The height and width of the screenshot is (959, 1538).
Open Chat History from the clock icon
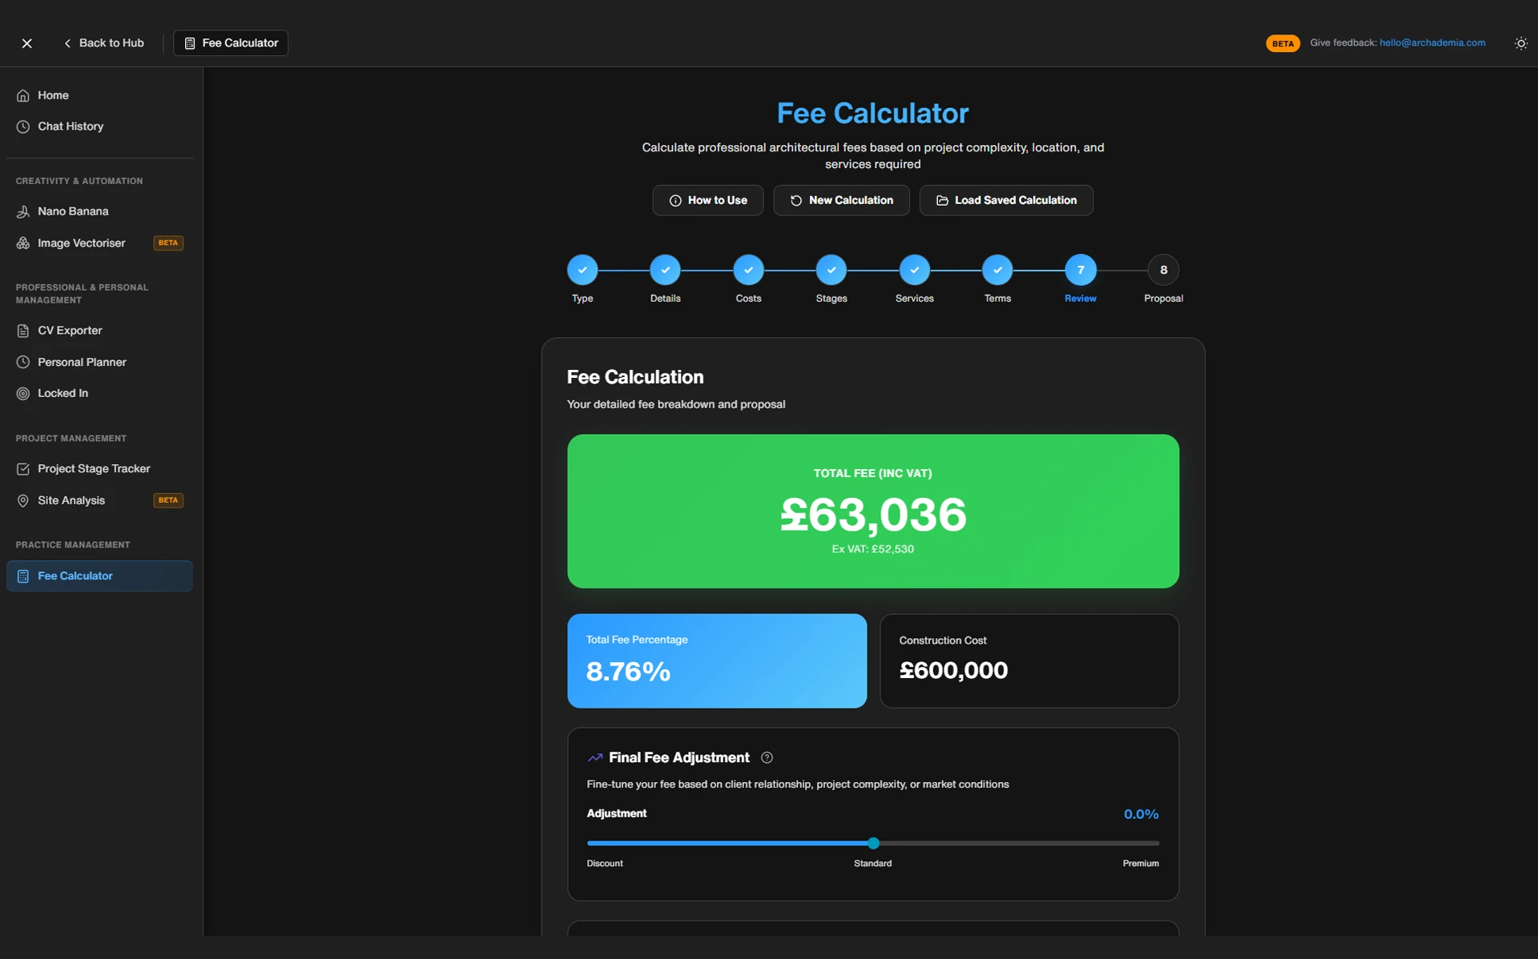[23, 126]
